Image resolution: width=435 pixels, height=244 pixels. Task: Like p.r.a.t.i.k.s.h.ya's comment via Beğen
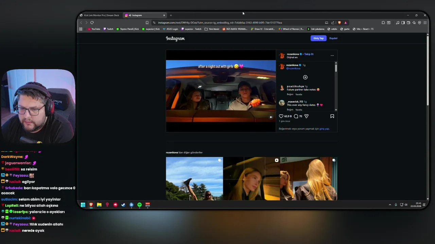click(290, 94)
